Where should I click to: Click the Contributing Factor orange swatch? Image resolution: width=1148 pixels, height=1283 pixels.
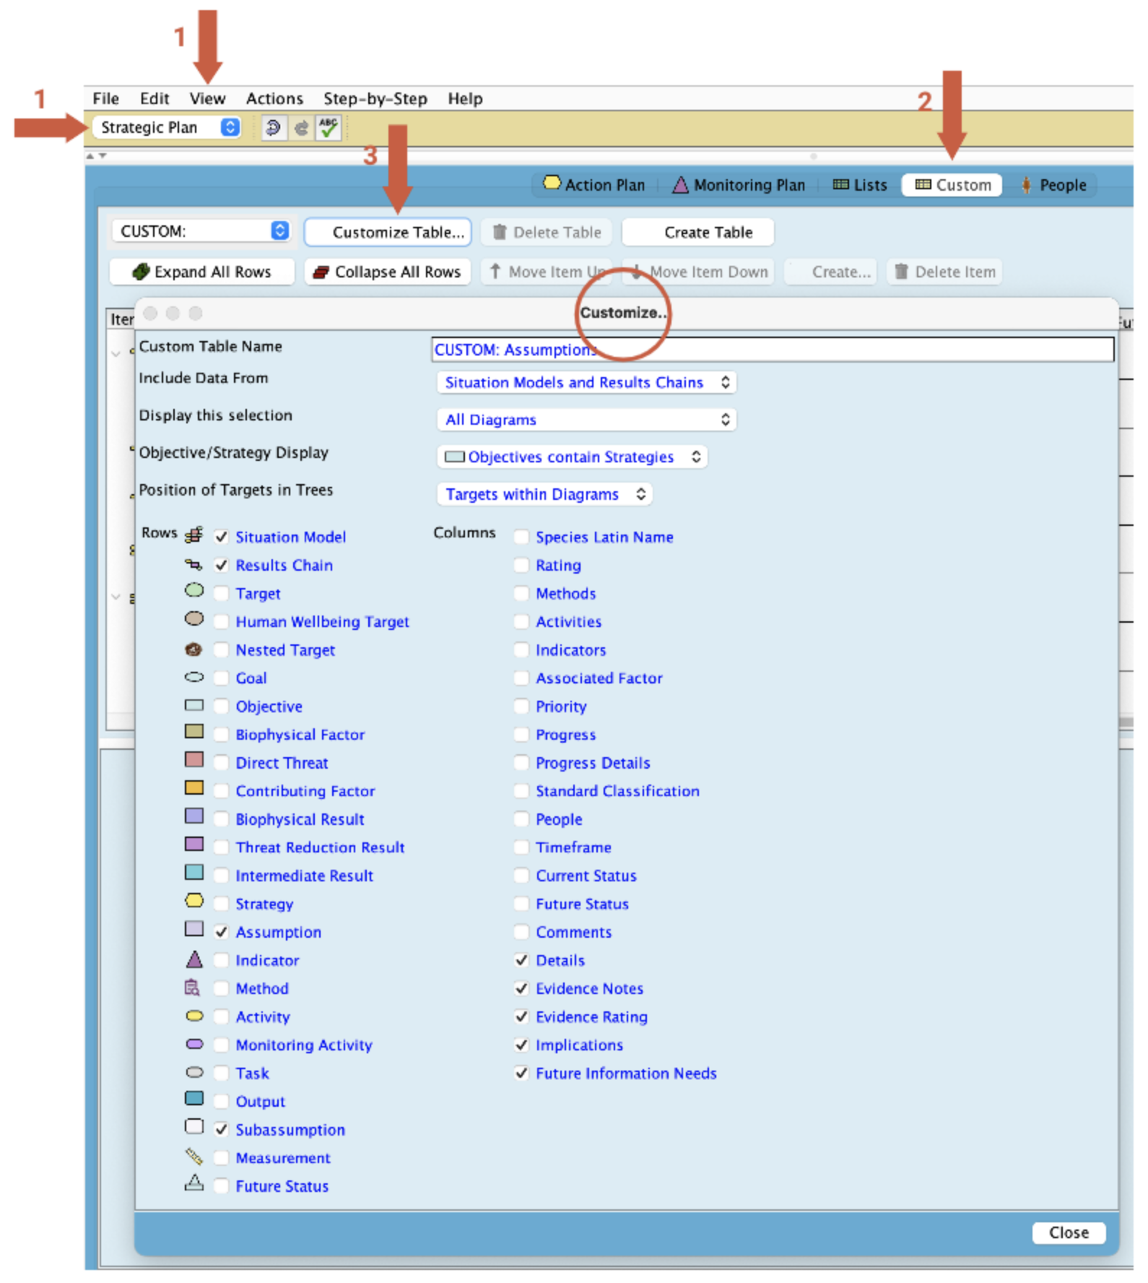[194, 788]
